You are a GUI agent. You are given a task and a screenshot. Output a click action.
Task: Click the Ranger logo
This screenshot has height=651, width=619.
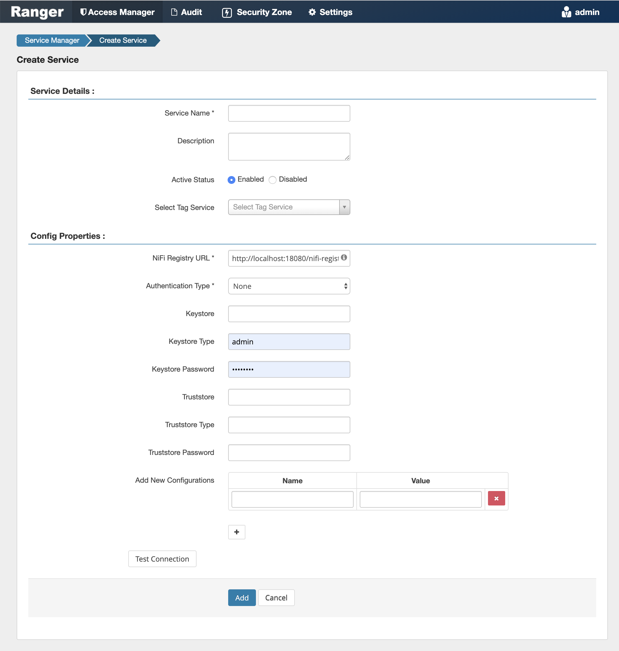click(36, 12)
